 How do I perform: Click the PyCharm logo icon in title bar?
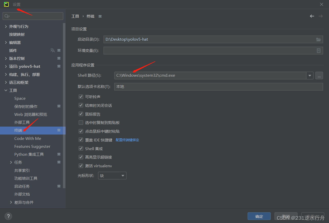[6, 4]
